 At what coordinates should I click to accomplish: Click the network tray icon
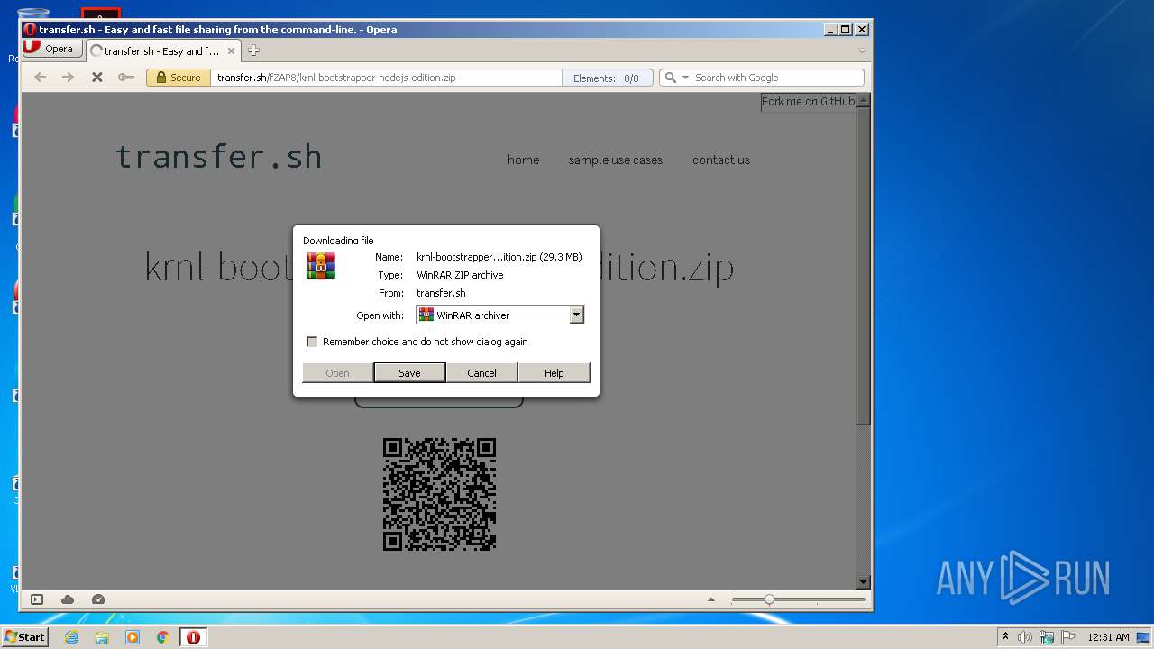[1046, 637]
